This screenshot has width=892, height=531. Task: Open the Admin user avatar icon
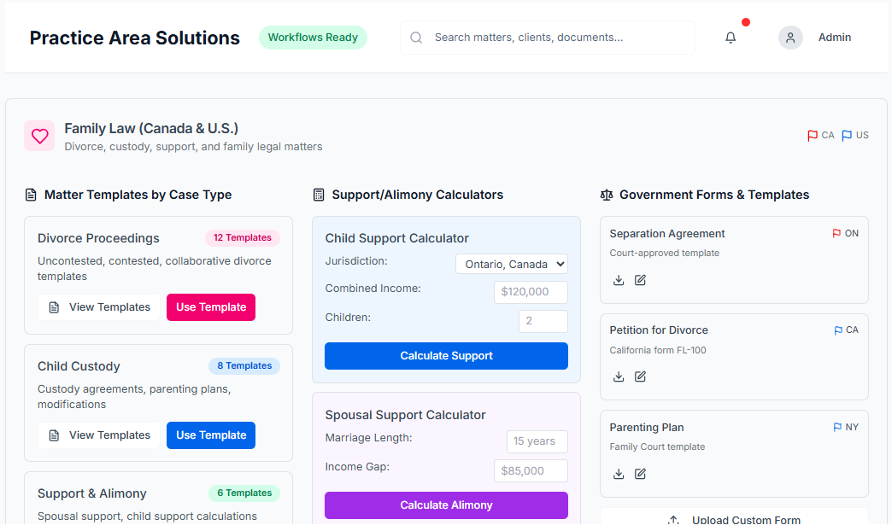pos(790,38)
